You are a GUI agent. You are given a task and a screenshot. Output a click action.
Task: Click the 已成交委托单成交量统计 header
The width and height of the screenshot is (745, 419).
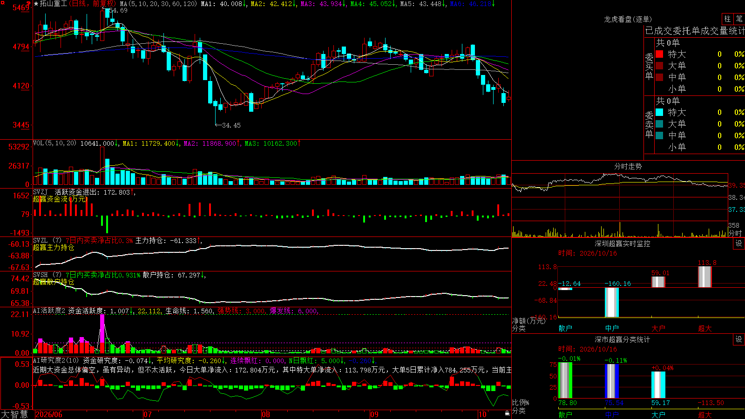pyautogui.click(x=695, y=31)
